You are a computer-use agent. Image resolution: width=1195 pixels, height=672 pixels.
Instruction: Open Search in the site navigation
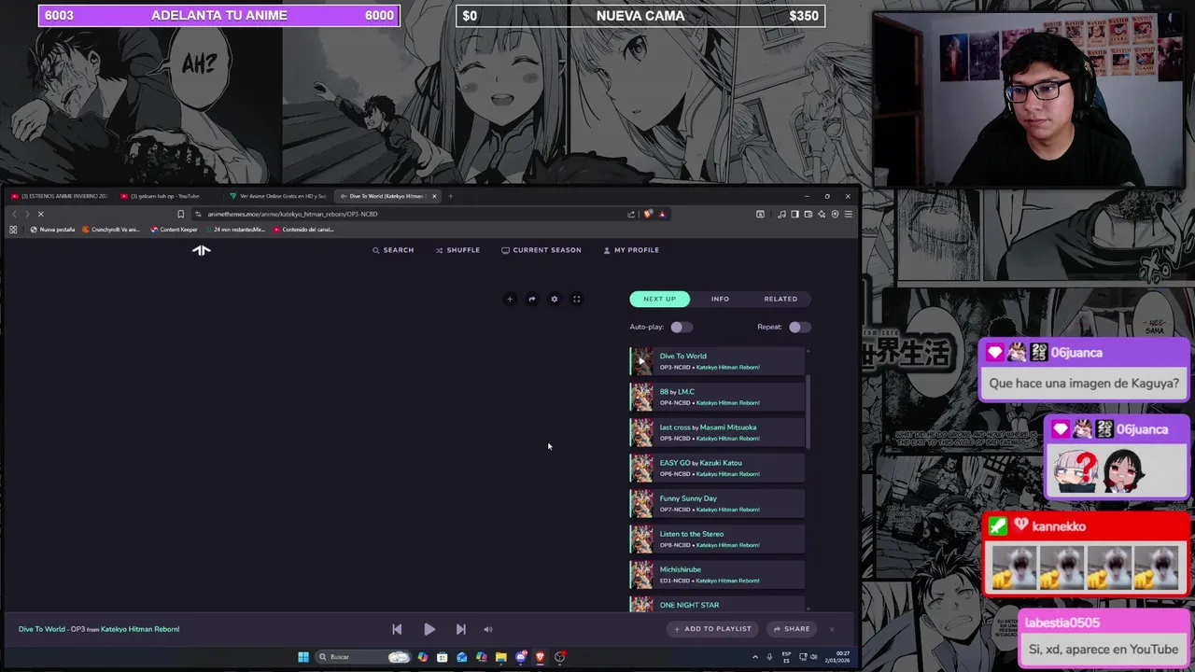coord(393,250)
